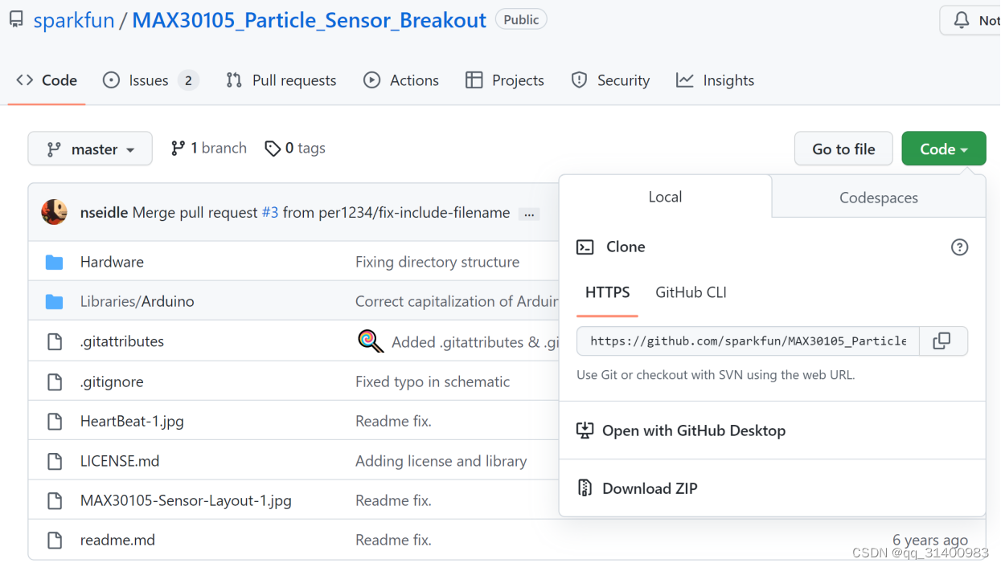Select the GitHub CLI clone option
The height and width of the screenshot is (567, 1001).
pyautogui.click(x=691, y=292)
